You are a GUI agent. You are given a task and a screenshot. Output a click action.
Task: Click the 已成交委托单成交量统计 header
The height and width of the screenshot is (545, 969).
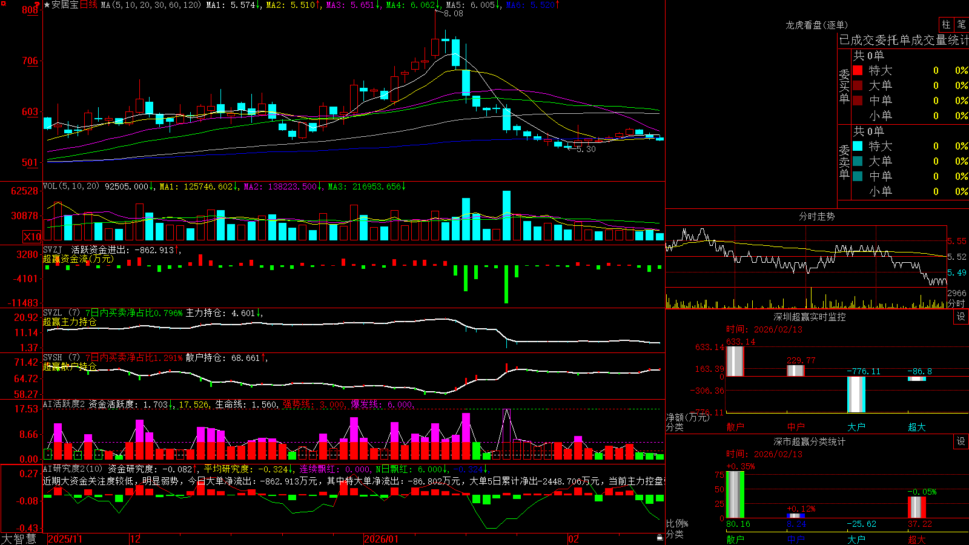pos(904,40)
